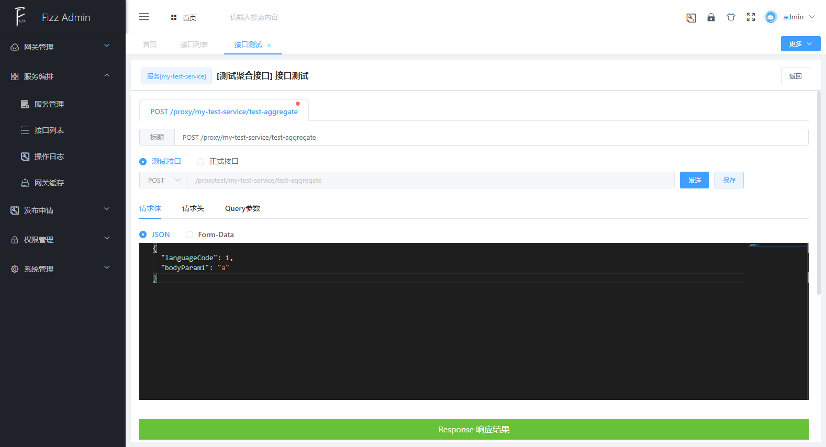The height and width of the screenshot is (447, 826).
Task: Click the "bodyParam1" line in editor
Action: click(x=195, y=267)
